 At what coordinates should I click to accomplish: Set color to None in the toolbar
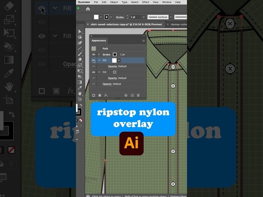click(x=81, y=120)
